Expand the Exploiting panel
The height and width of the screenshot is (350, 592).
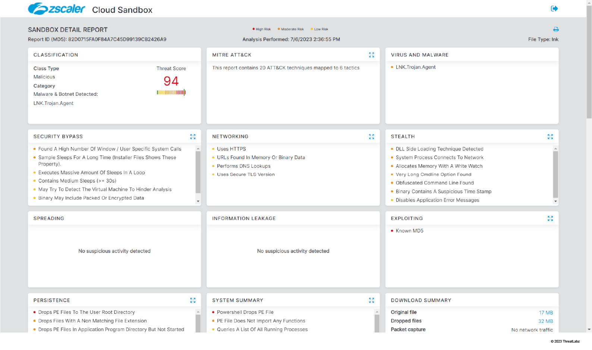(x=550, y=218)
